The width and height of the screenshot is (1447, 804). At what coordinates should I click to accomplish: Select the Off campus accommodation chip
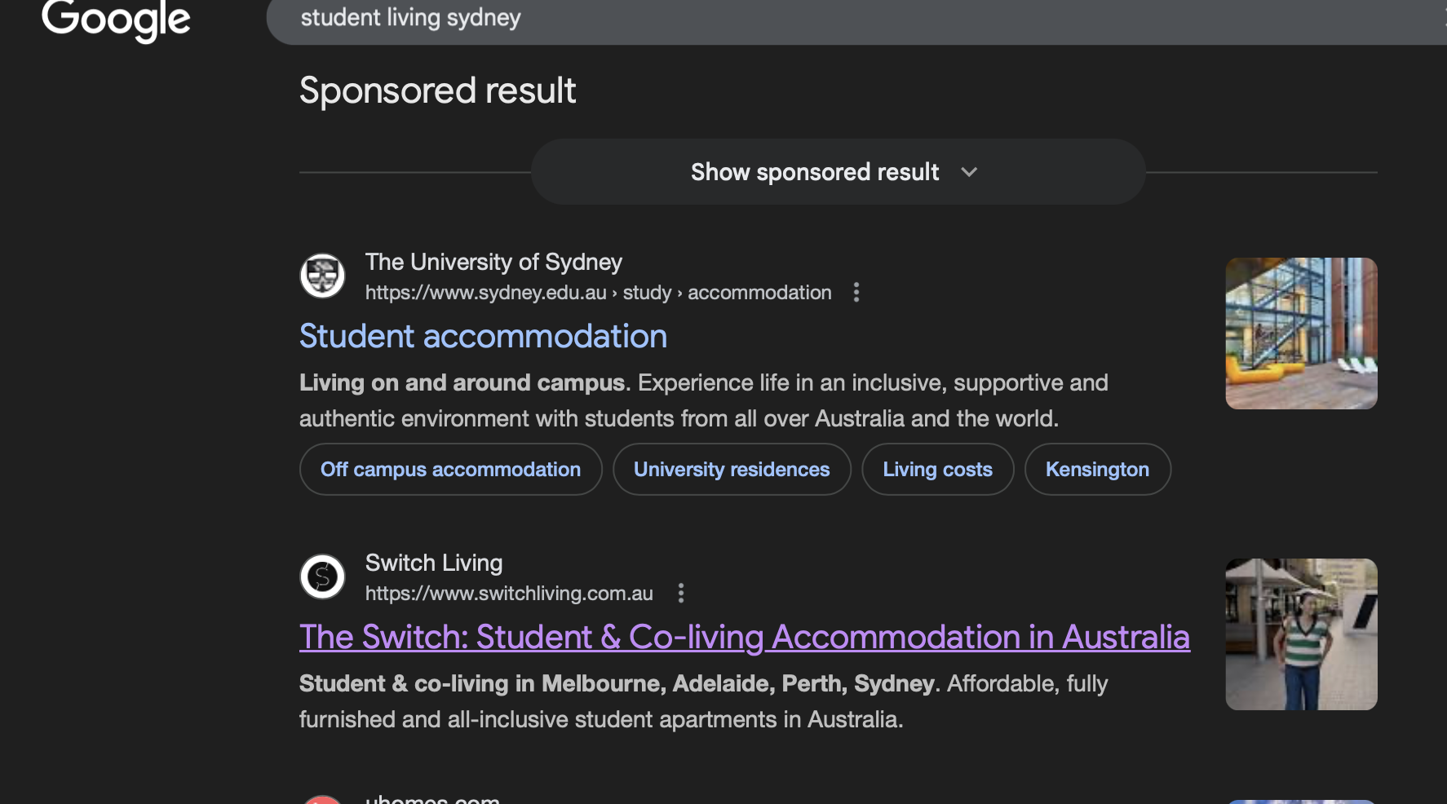click(450, 469)
